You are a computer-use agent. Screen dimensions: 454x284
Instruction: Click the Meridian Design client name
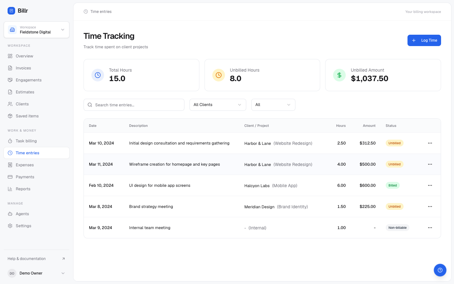tap(259, 207)
